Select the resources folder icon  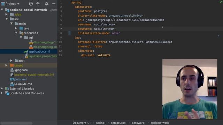click(21, 33)
